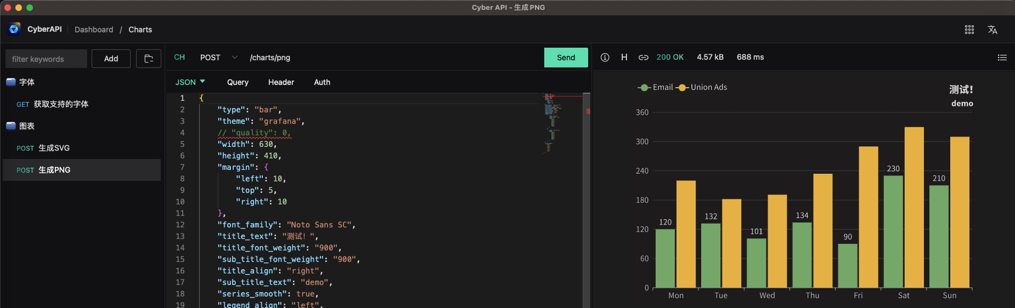Open the JSON body type dropdown
Image resolution: width=1015 pixels, height=308 pixels.
(x=190, y=82)
